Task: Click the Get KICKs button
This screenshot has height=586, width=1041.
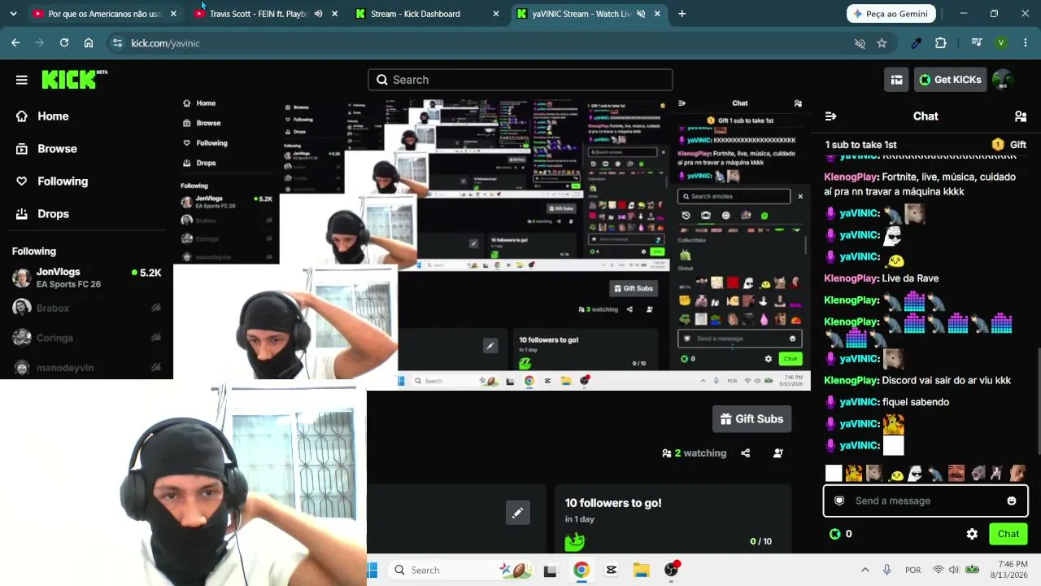Action: (x=950, y=80)
